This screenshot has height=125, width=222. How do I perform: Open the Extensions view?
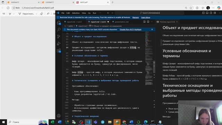59,51
